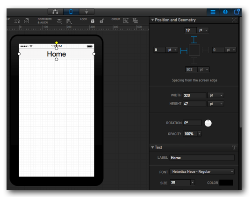Open the WIDTH unit dropdown

pos(215,95)
